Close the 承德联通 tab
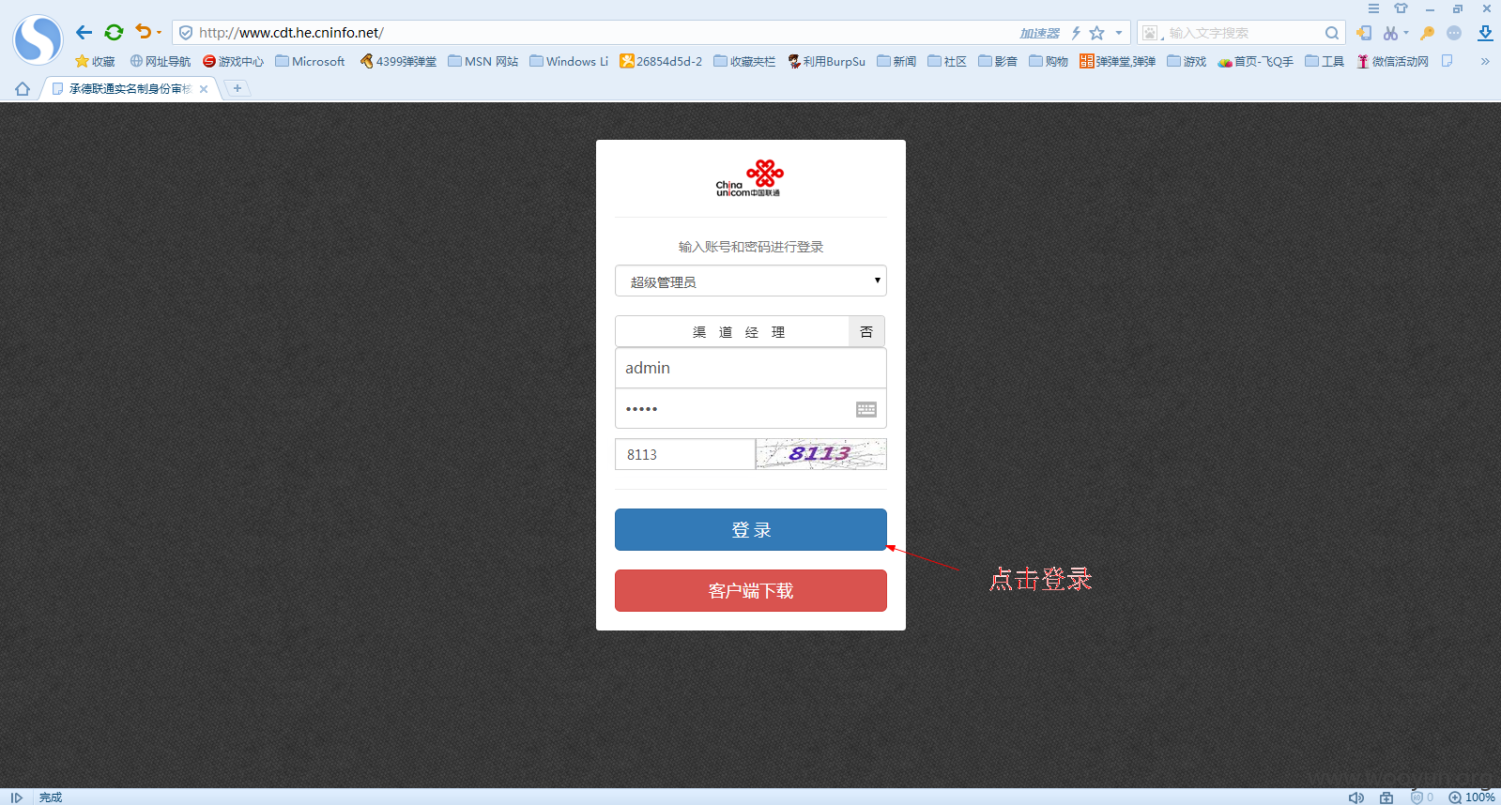Image resolution: width=1501 pixels, height=805 pixels. tap(203, 89)
